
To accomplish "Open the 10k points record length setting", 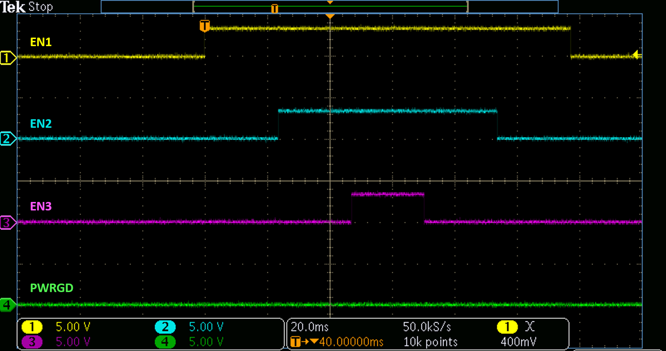I will (x=431, y=342).
